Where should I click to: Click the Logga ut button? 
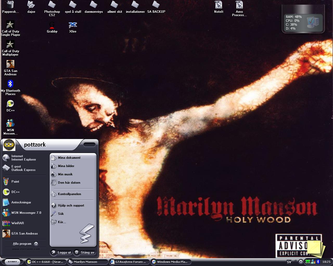point(61,252)
